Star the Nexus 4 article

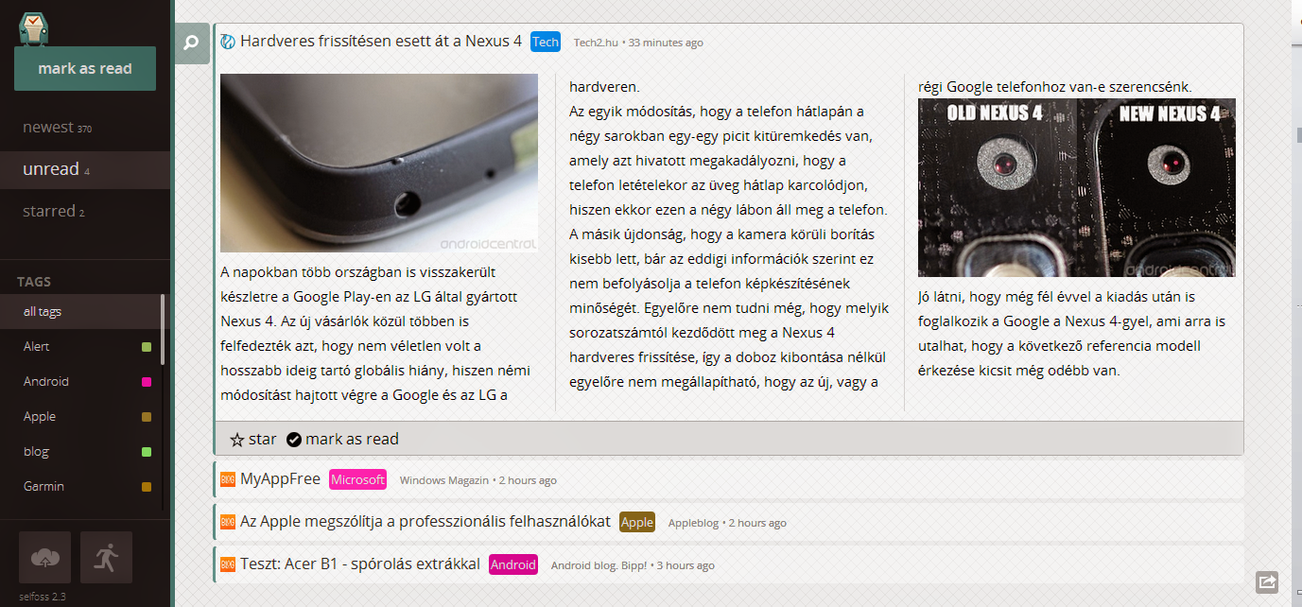[253, 439]
